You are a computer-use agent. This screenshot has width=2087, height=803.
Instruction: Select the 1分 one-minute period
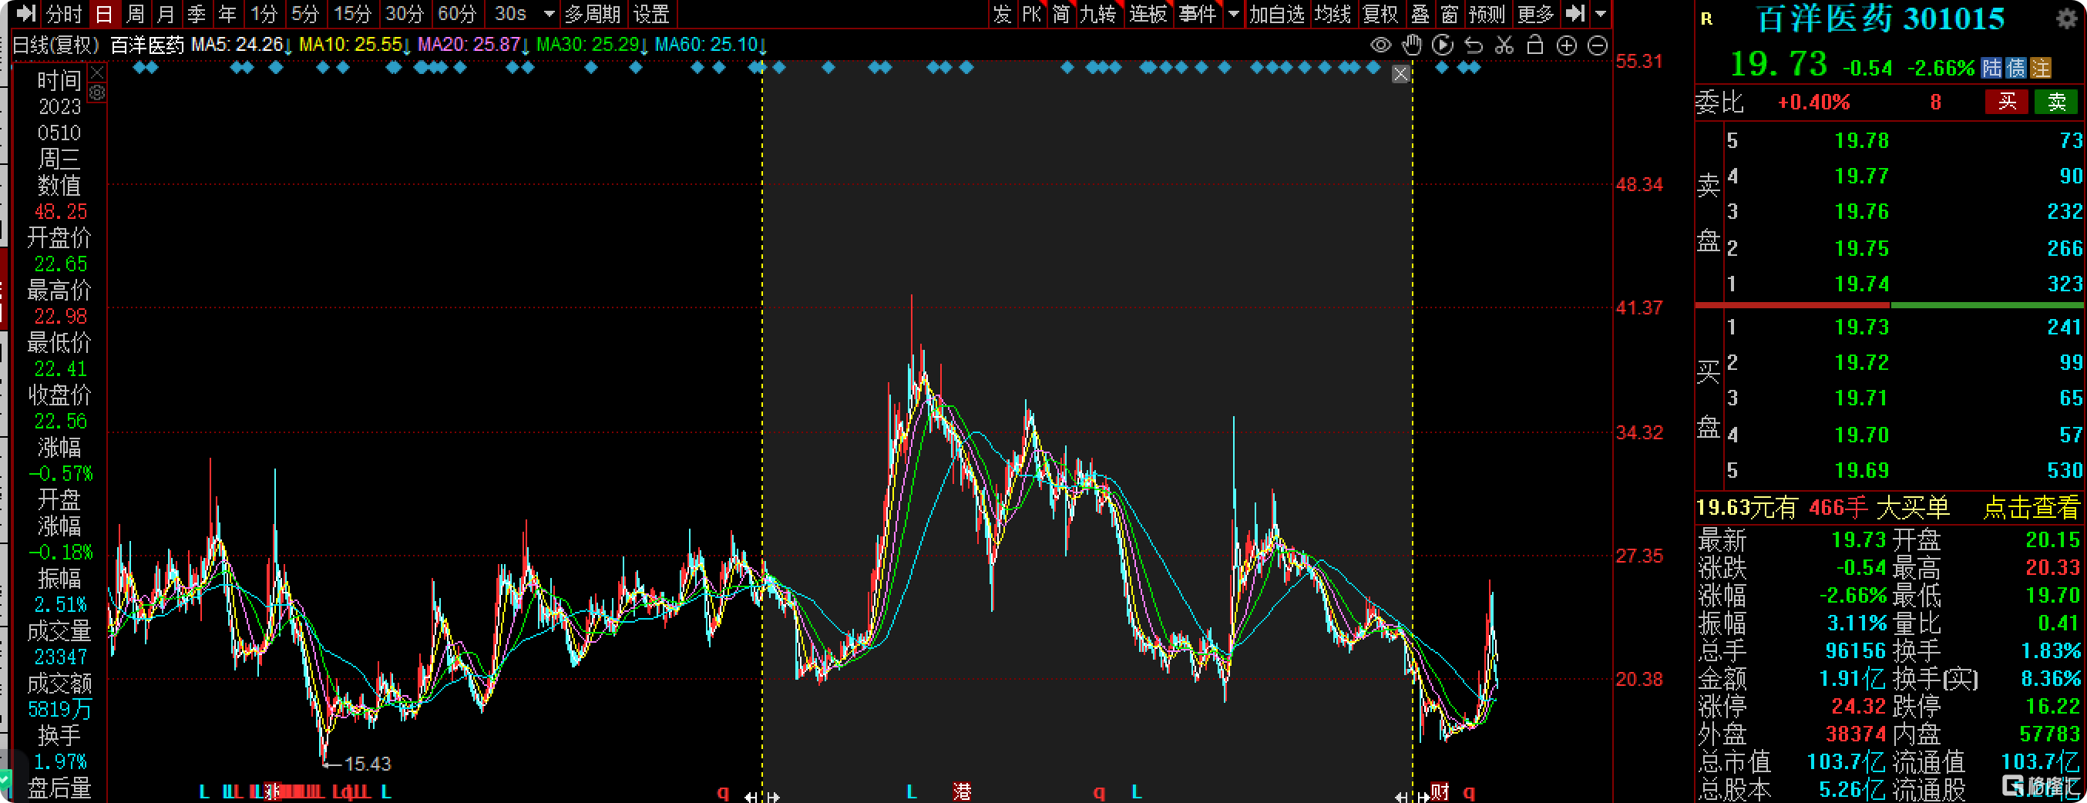point(264,13)
